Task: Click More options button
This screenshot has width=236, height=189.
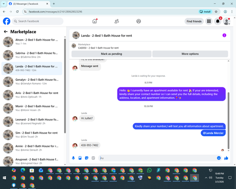Action: (190, 54)
